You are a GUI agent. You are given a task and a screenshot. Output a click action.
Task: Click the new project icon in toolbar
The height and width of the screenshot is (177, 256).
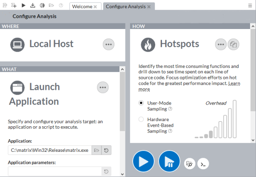[x=14, y=6]
